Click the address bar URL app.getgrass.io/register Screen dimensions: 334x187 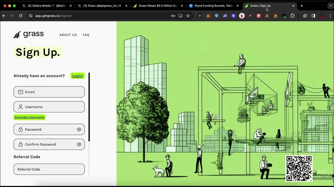pyautogui.click(x=53, y=16)
